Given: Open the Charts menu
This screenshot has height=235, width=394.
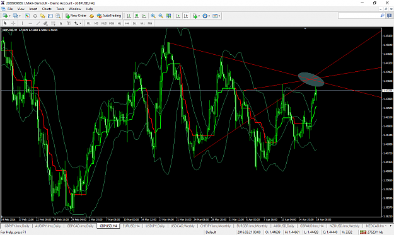Looking at the screenshot, I should click(47, 9).
